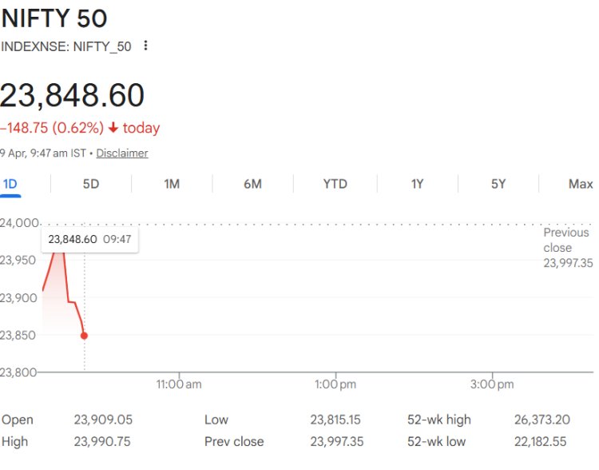599x470 pixels.
Task: Open the Disclaimer link
Action: [122, 153]
